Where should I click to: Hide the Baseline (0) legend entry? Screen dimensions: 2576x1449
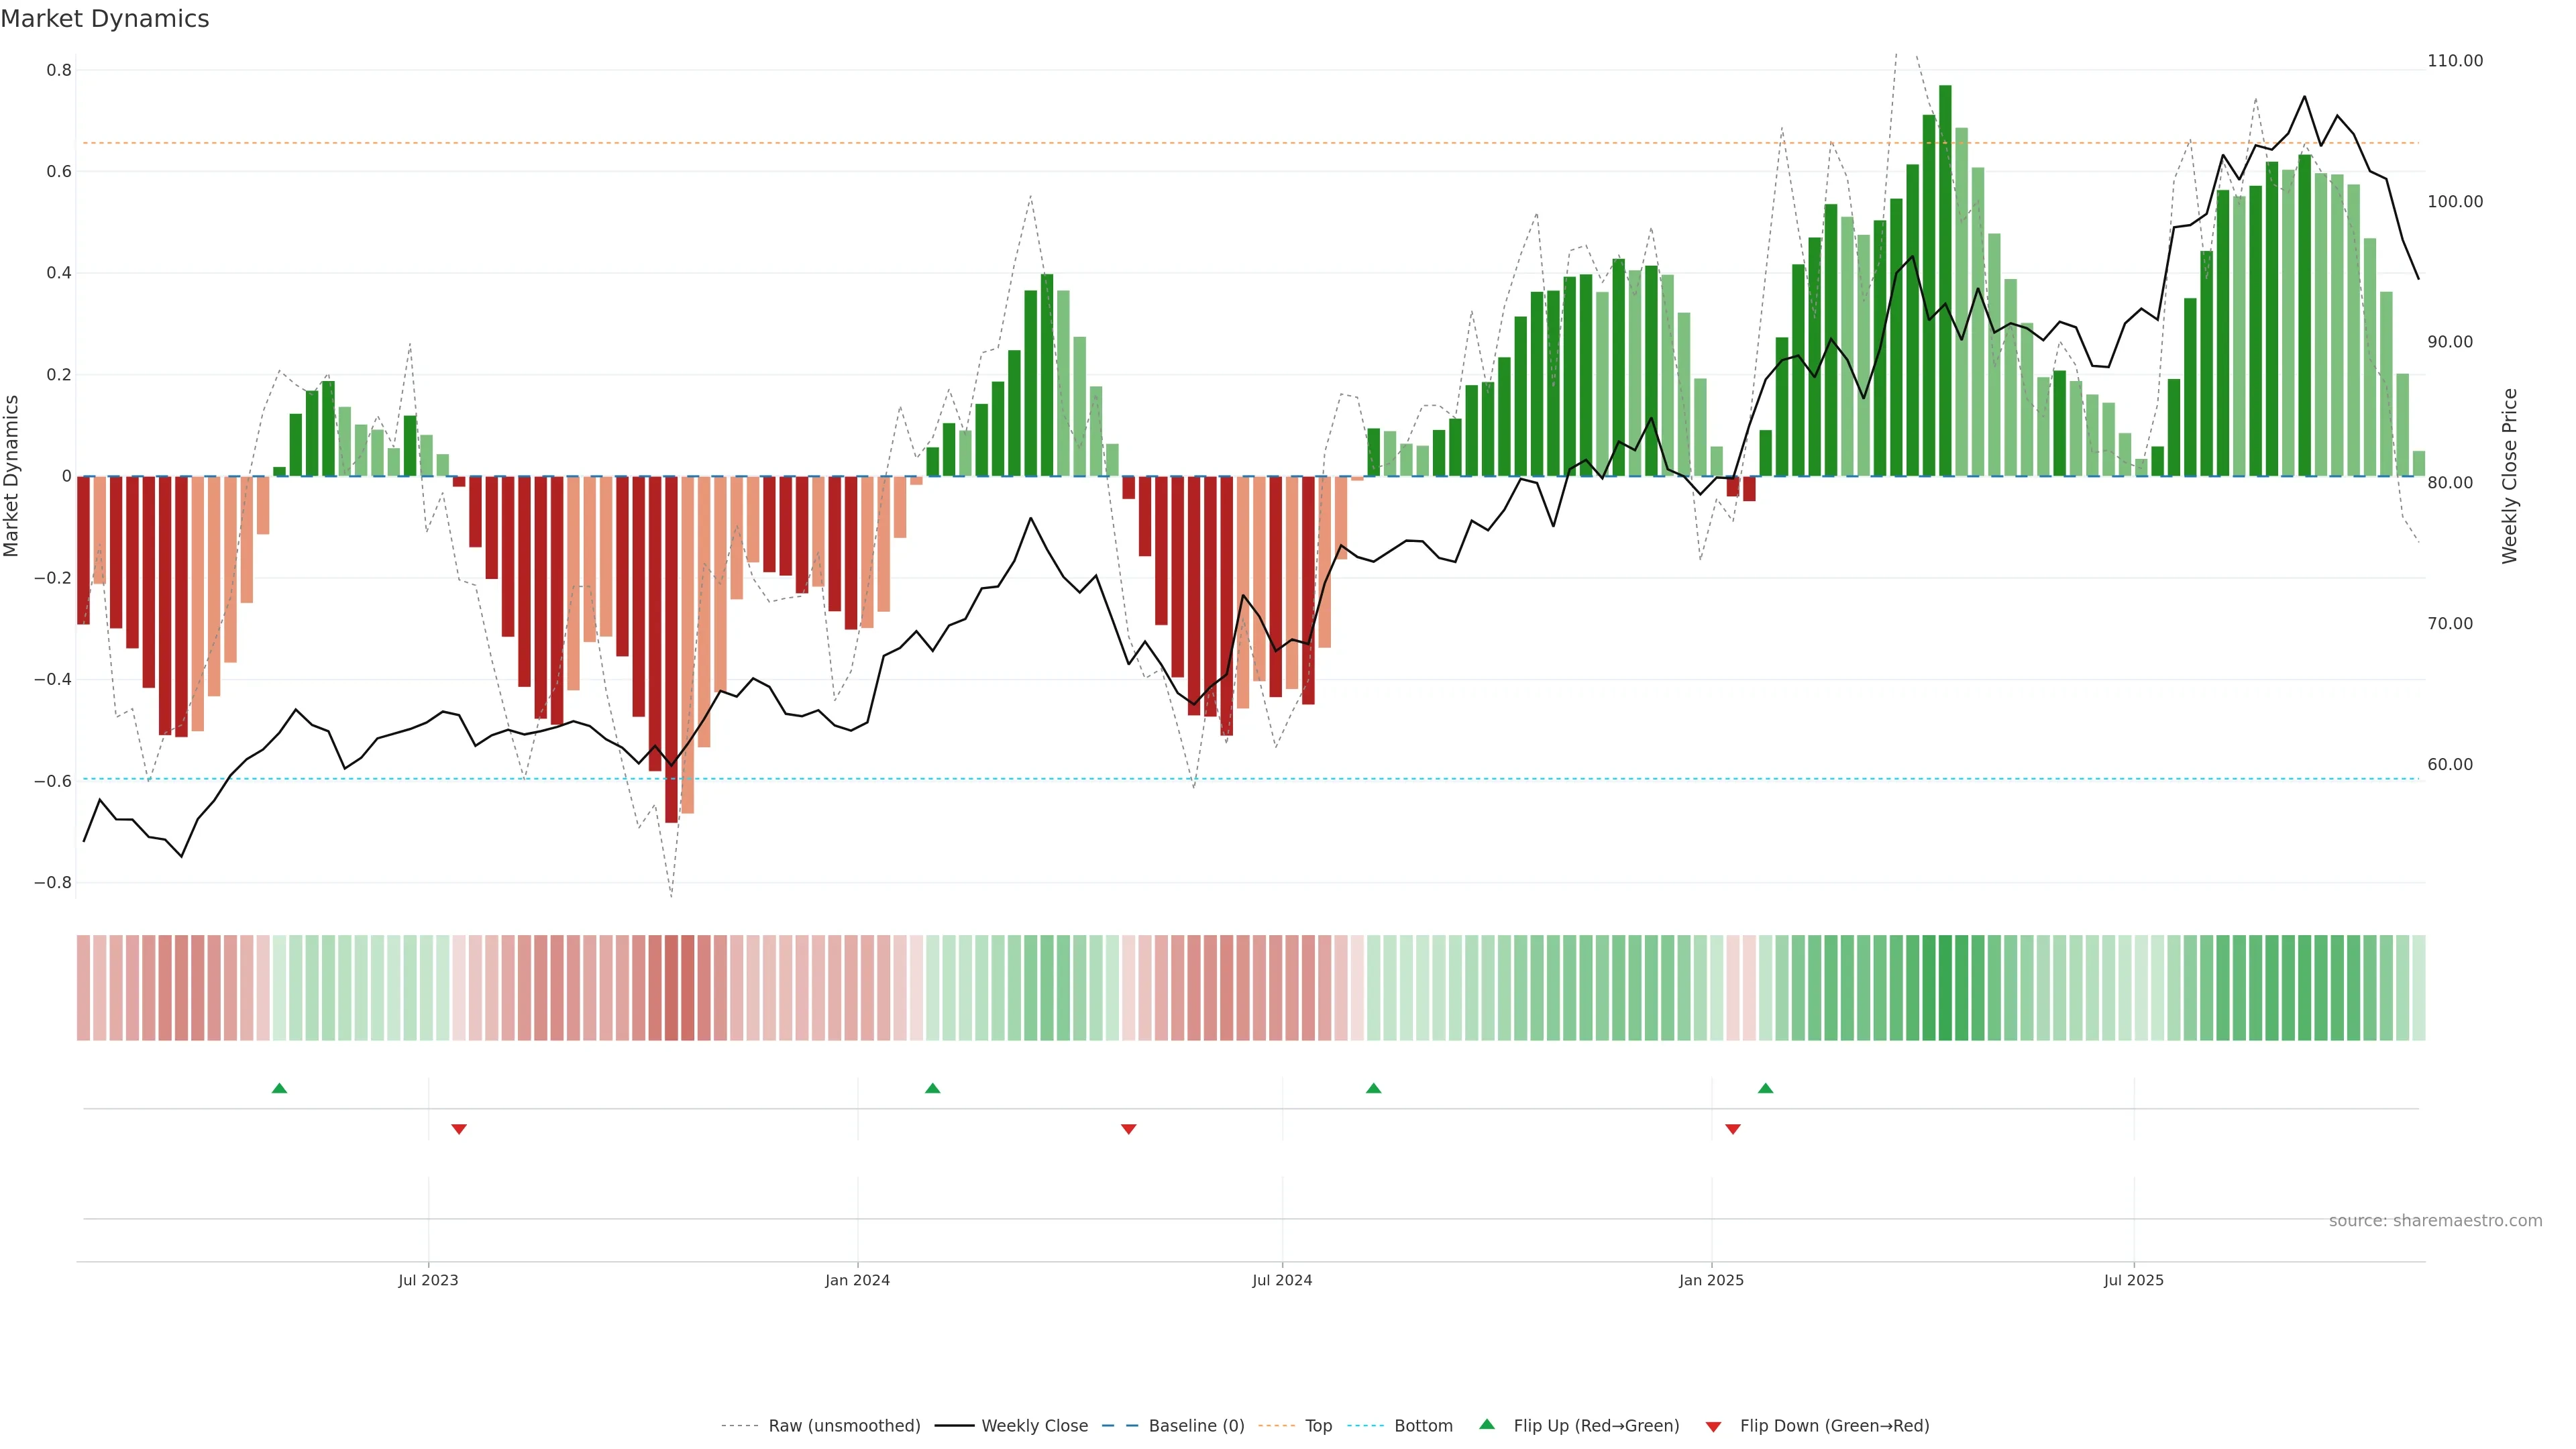1196,1426
